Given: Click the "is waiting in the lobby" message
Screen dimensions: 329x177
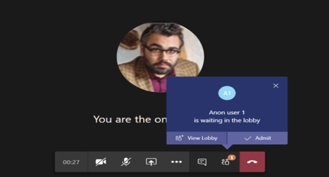Looking at the screenshot, I should (x=227, y=120).
